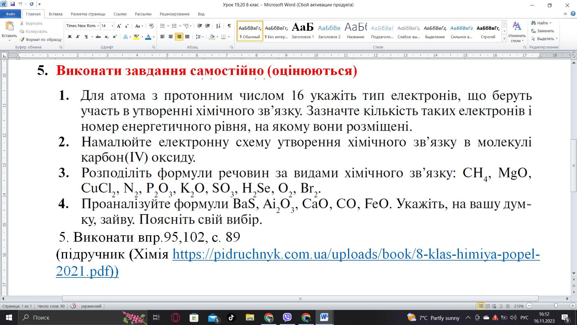Image resolution: width=577 pixels, height=325 pixels.
Task: Click the text highlight color button
Action: tap(136, 37)
